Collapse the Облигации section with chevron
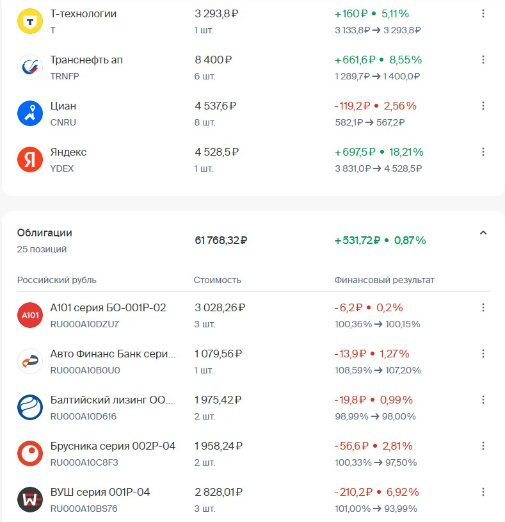The width and height of the screenshot is (505, 522). click(483, 232)
